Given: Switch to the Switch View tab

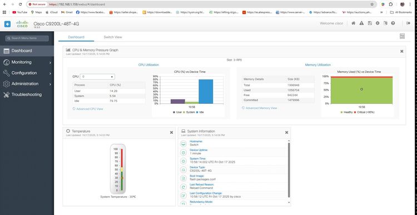Looking at the screenshot, I should pyautogui.click(x=113, y=37).
